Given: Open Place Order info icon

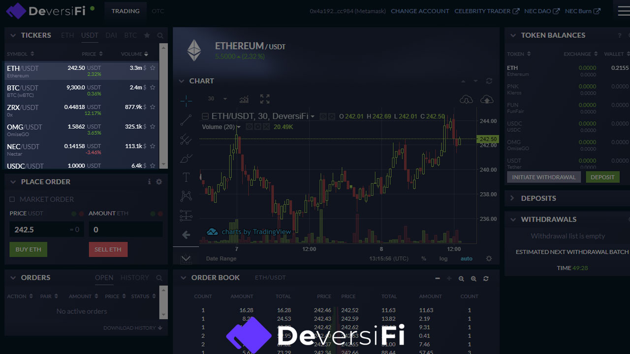Looking at the screenshot, I should click(149, 182).
